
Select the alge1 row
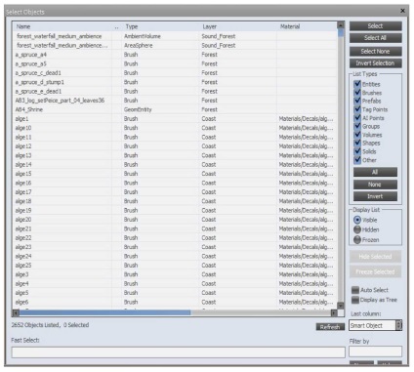coord(175,119)
